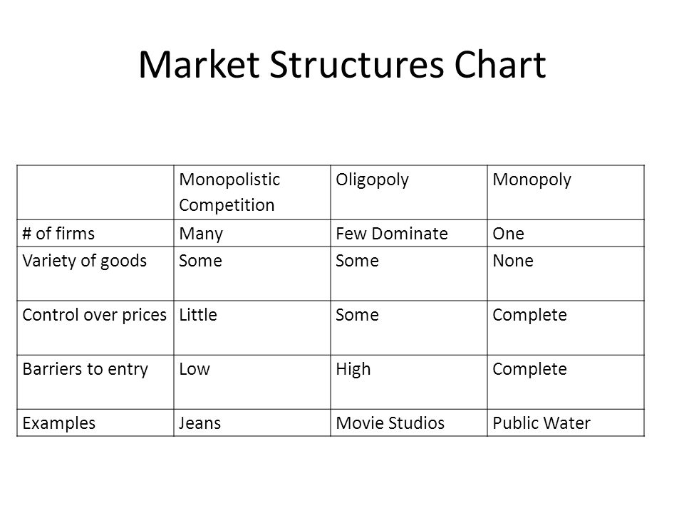Click the 'Examples' row label
The height and width of the screenshot is (513, 684).
click(59, 423)
